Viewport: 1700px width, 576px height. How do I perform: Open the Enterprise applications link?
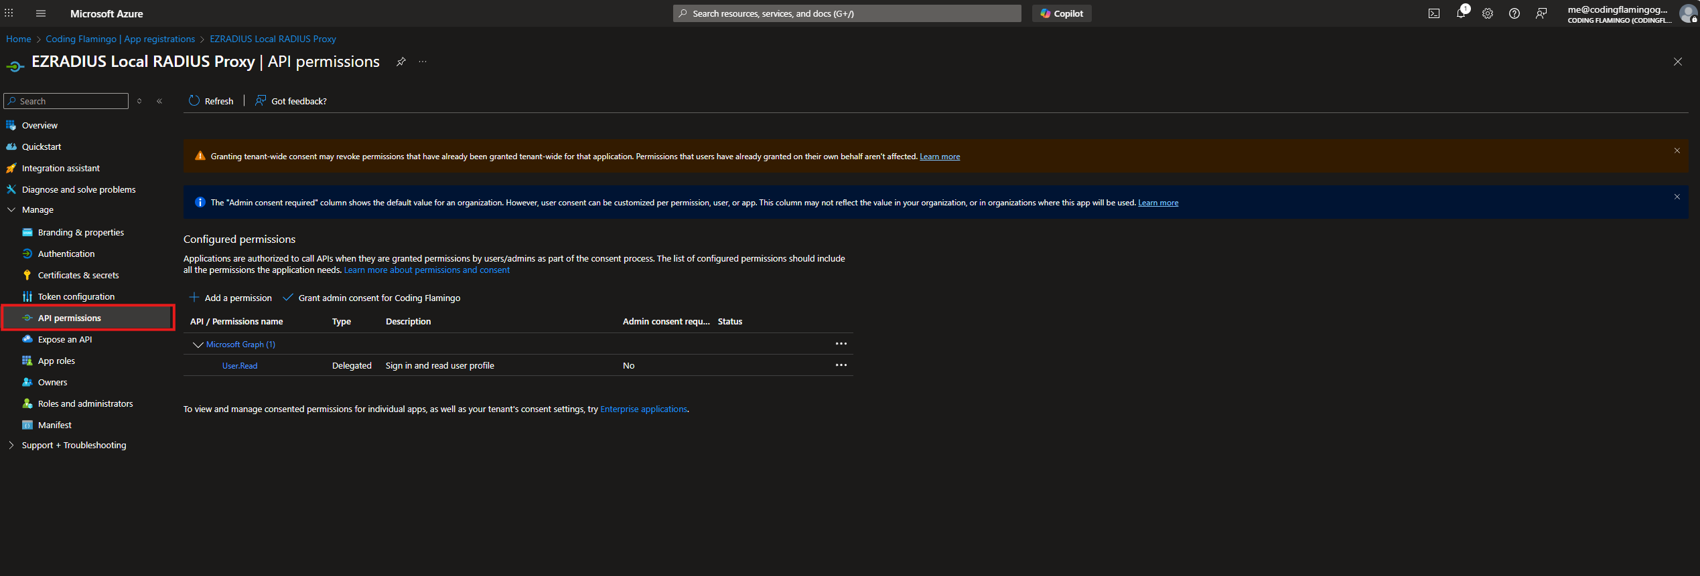(x=644, y=409)
